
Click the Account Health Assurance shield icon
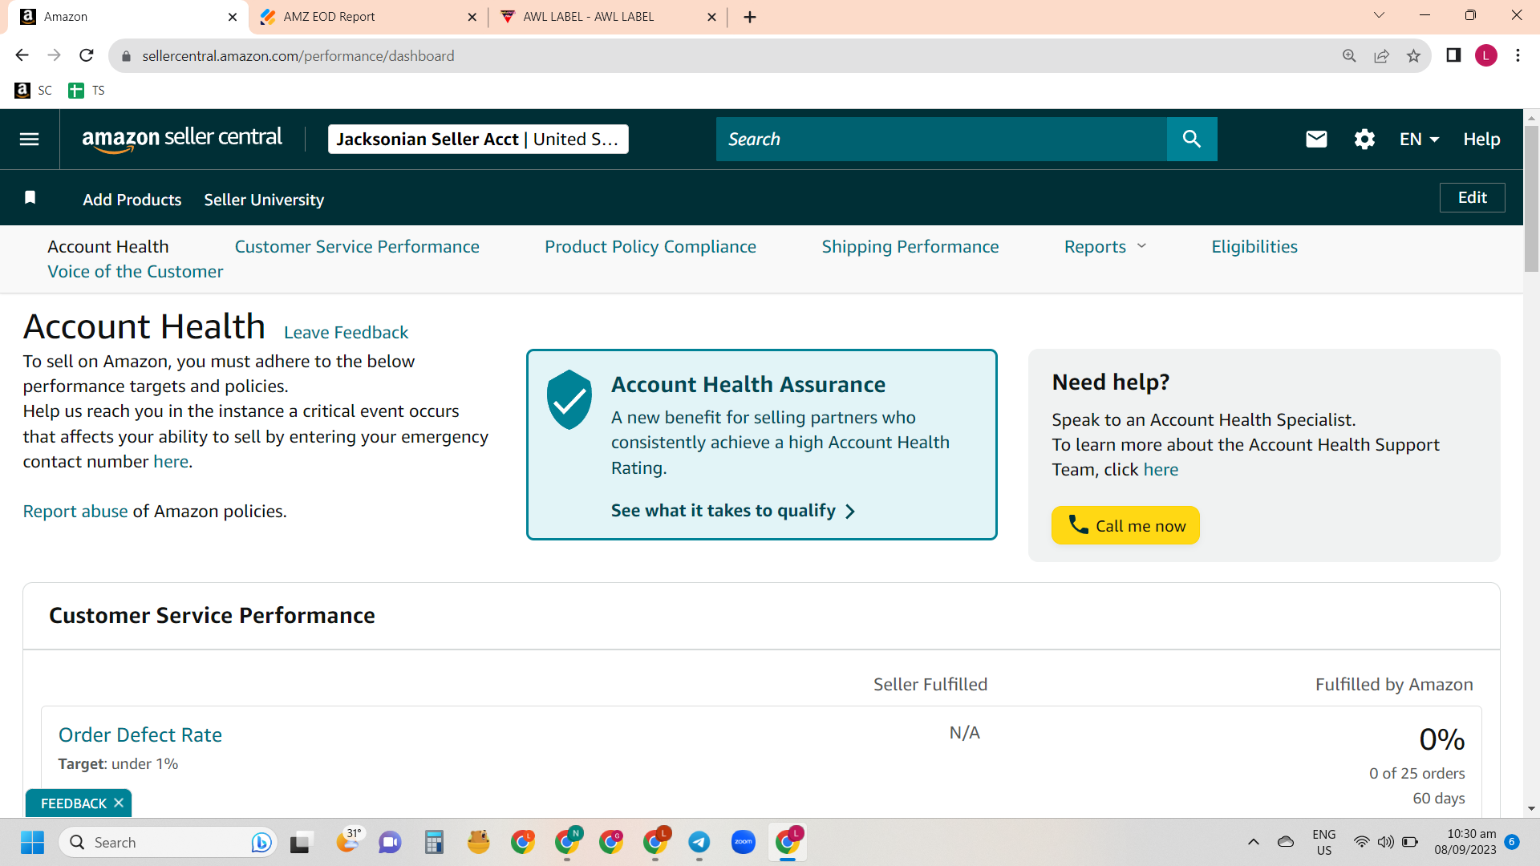point(569,399)
